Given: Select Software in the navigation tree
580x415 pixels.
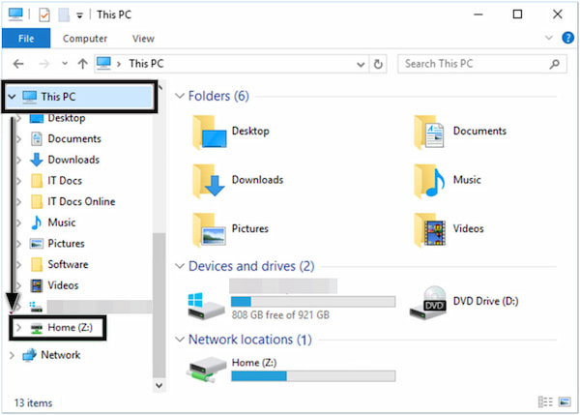Looking at the screenshot, I should 68,264.
